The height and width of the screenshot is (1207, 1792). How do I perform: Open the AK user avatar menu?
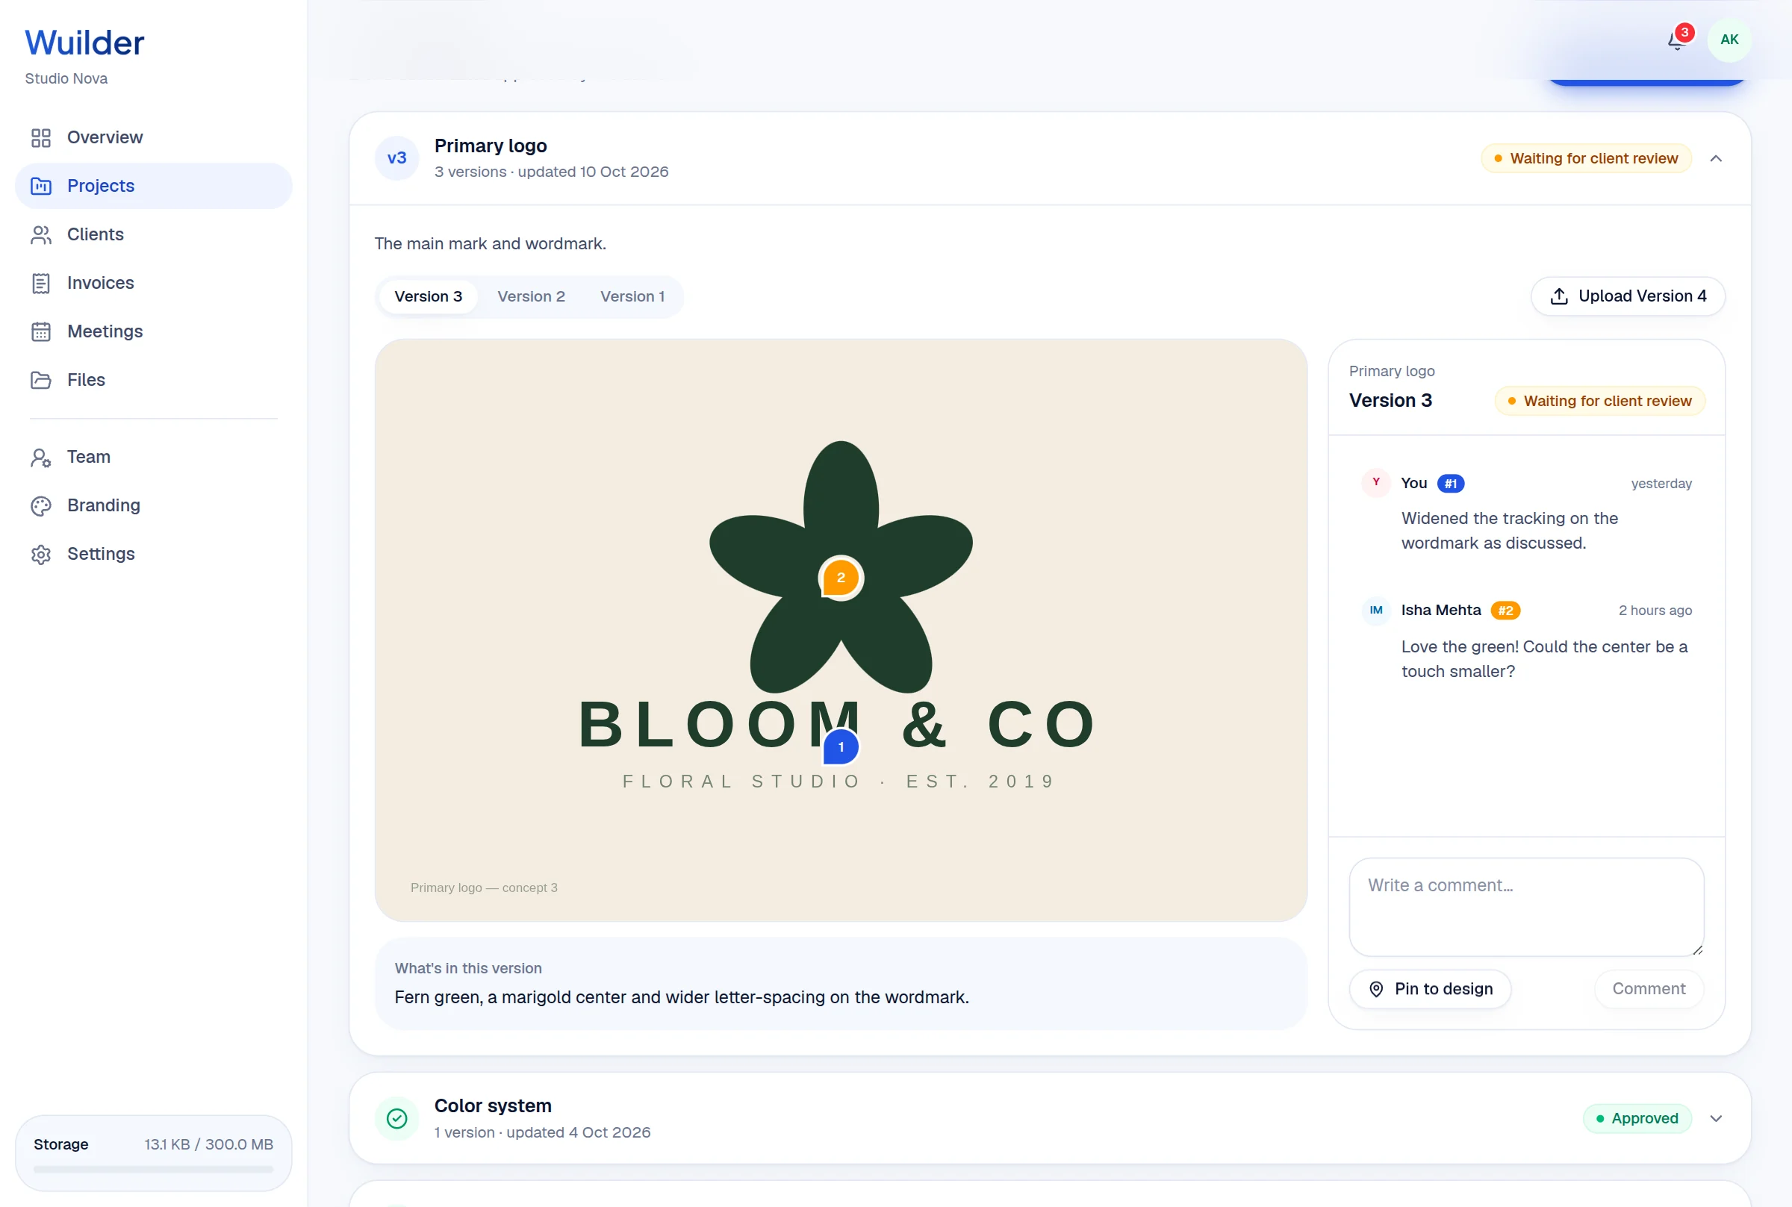tap(1729, 40)
